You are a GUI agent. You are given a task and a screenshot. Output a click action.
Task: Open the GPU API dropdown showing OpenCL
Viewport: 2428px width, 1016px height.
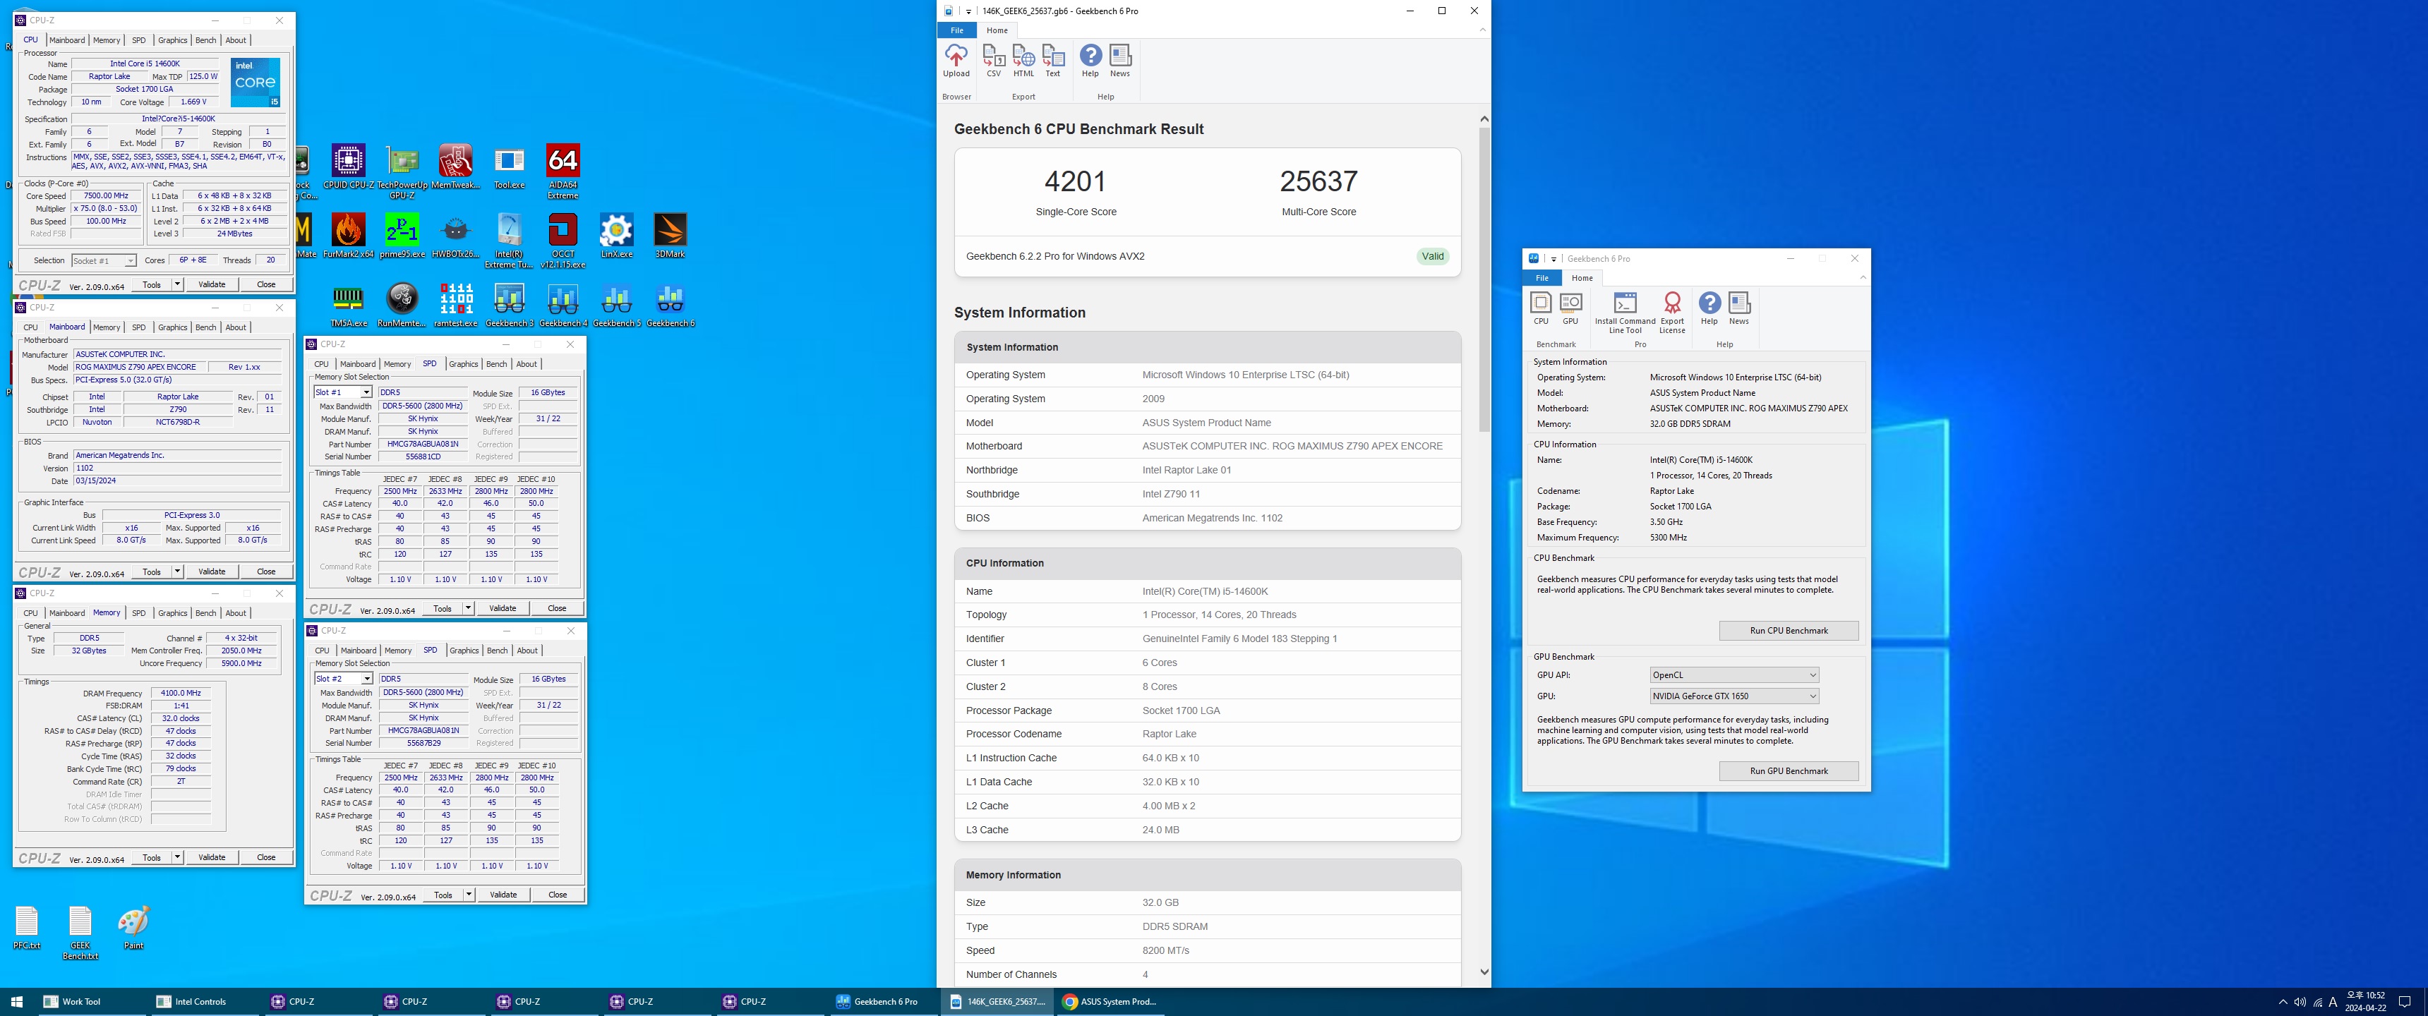click(1733, 675)
